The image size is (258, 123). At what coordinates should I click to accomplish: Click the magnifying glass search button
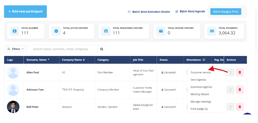point(102,49)
